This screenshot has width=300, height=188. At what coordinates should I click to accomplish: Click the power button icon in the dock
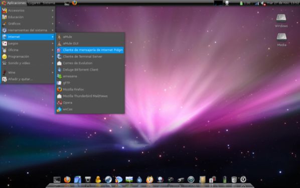(x=243, y=179)
